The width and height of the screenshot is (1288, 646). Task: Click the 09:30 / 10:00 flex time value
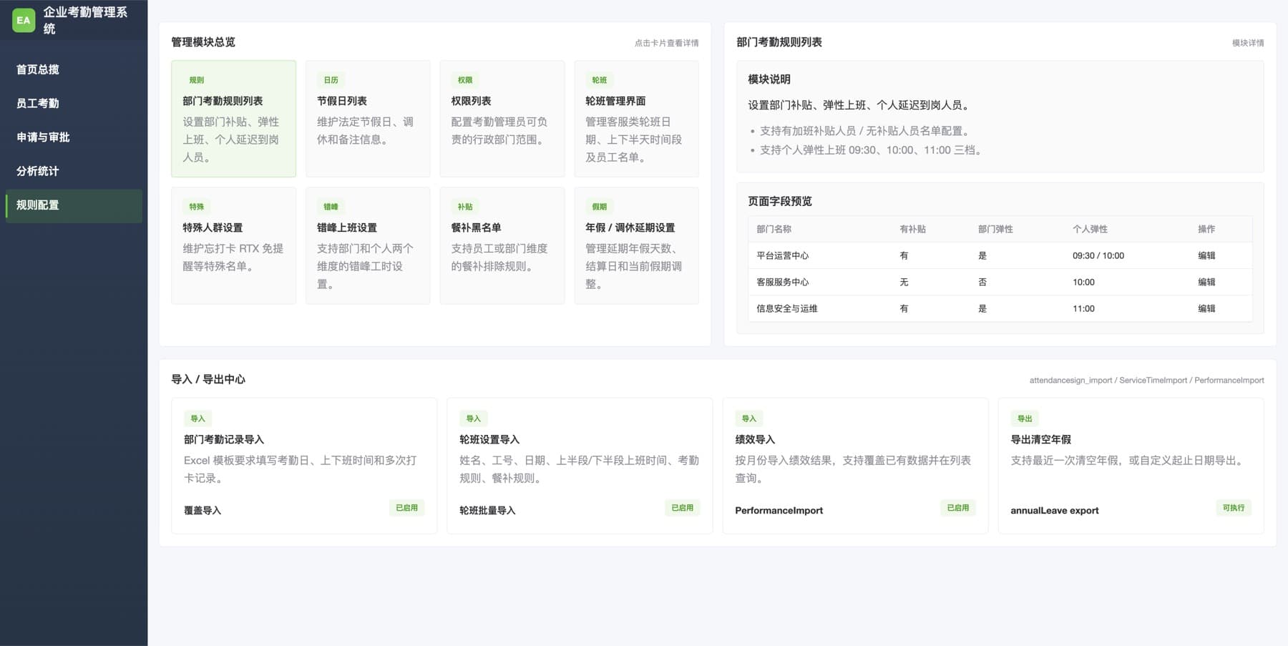pos(1098,255)
